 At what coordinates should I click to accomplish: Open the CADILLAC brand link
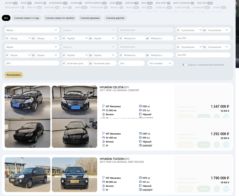(164, 8)
